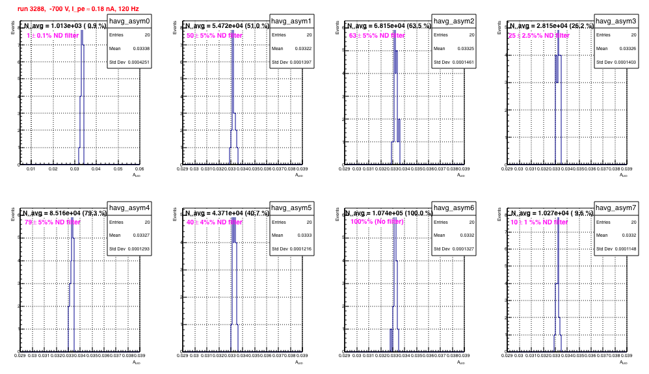Pick the Std Dev 0.0001216 entry
This screenshot has height=374, width=649.
291,249
